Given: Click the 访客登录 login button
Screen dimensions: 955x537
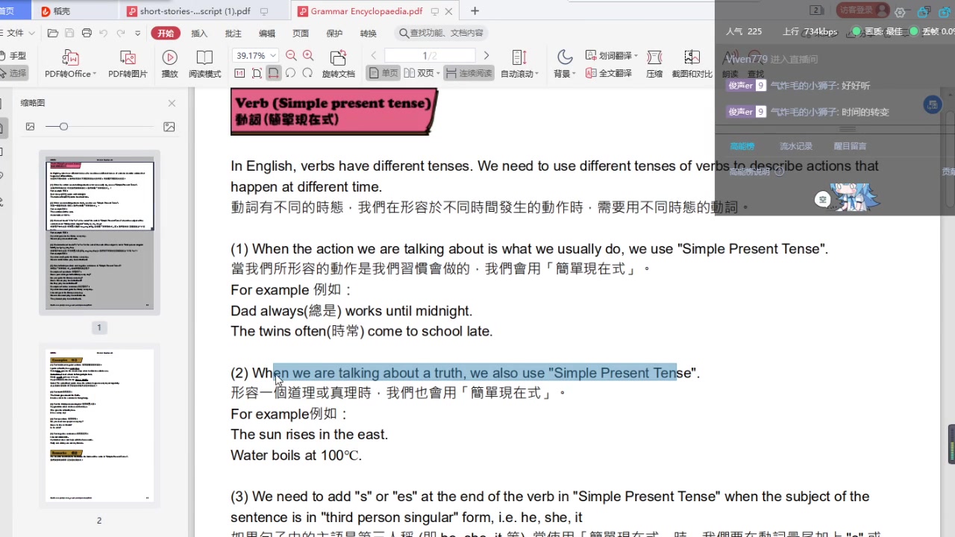Looking at the screenshot, I should click(862, 10).
